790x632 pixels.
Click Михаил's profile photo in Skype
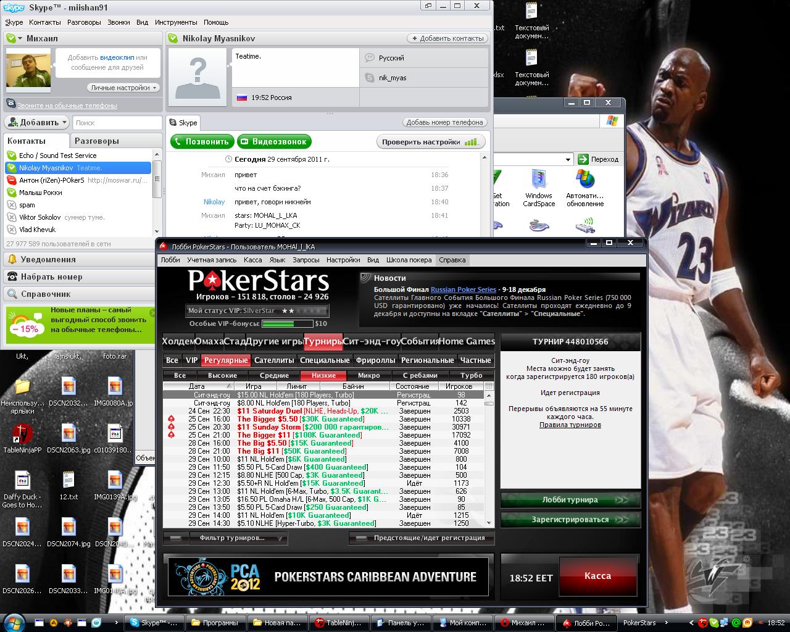[27, 70]
